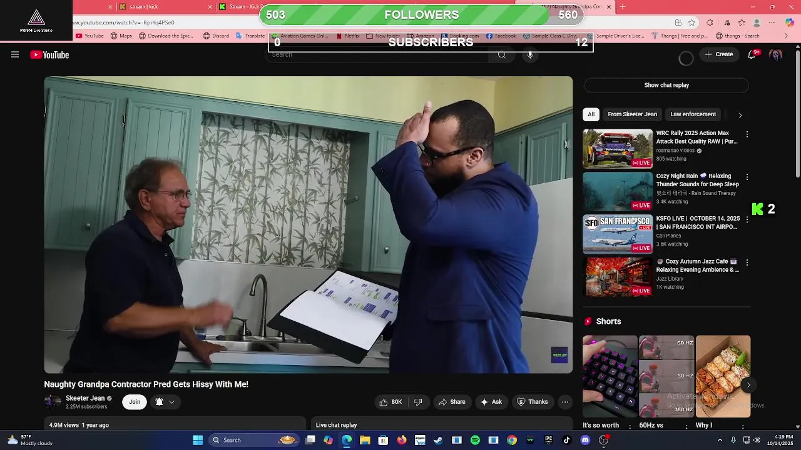Screen dimensions: 801x450
Task: Open the account avatar menu
Action: [776, 55]
